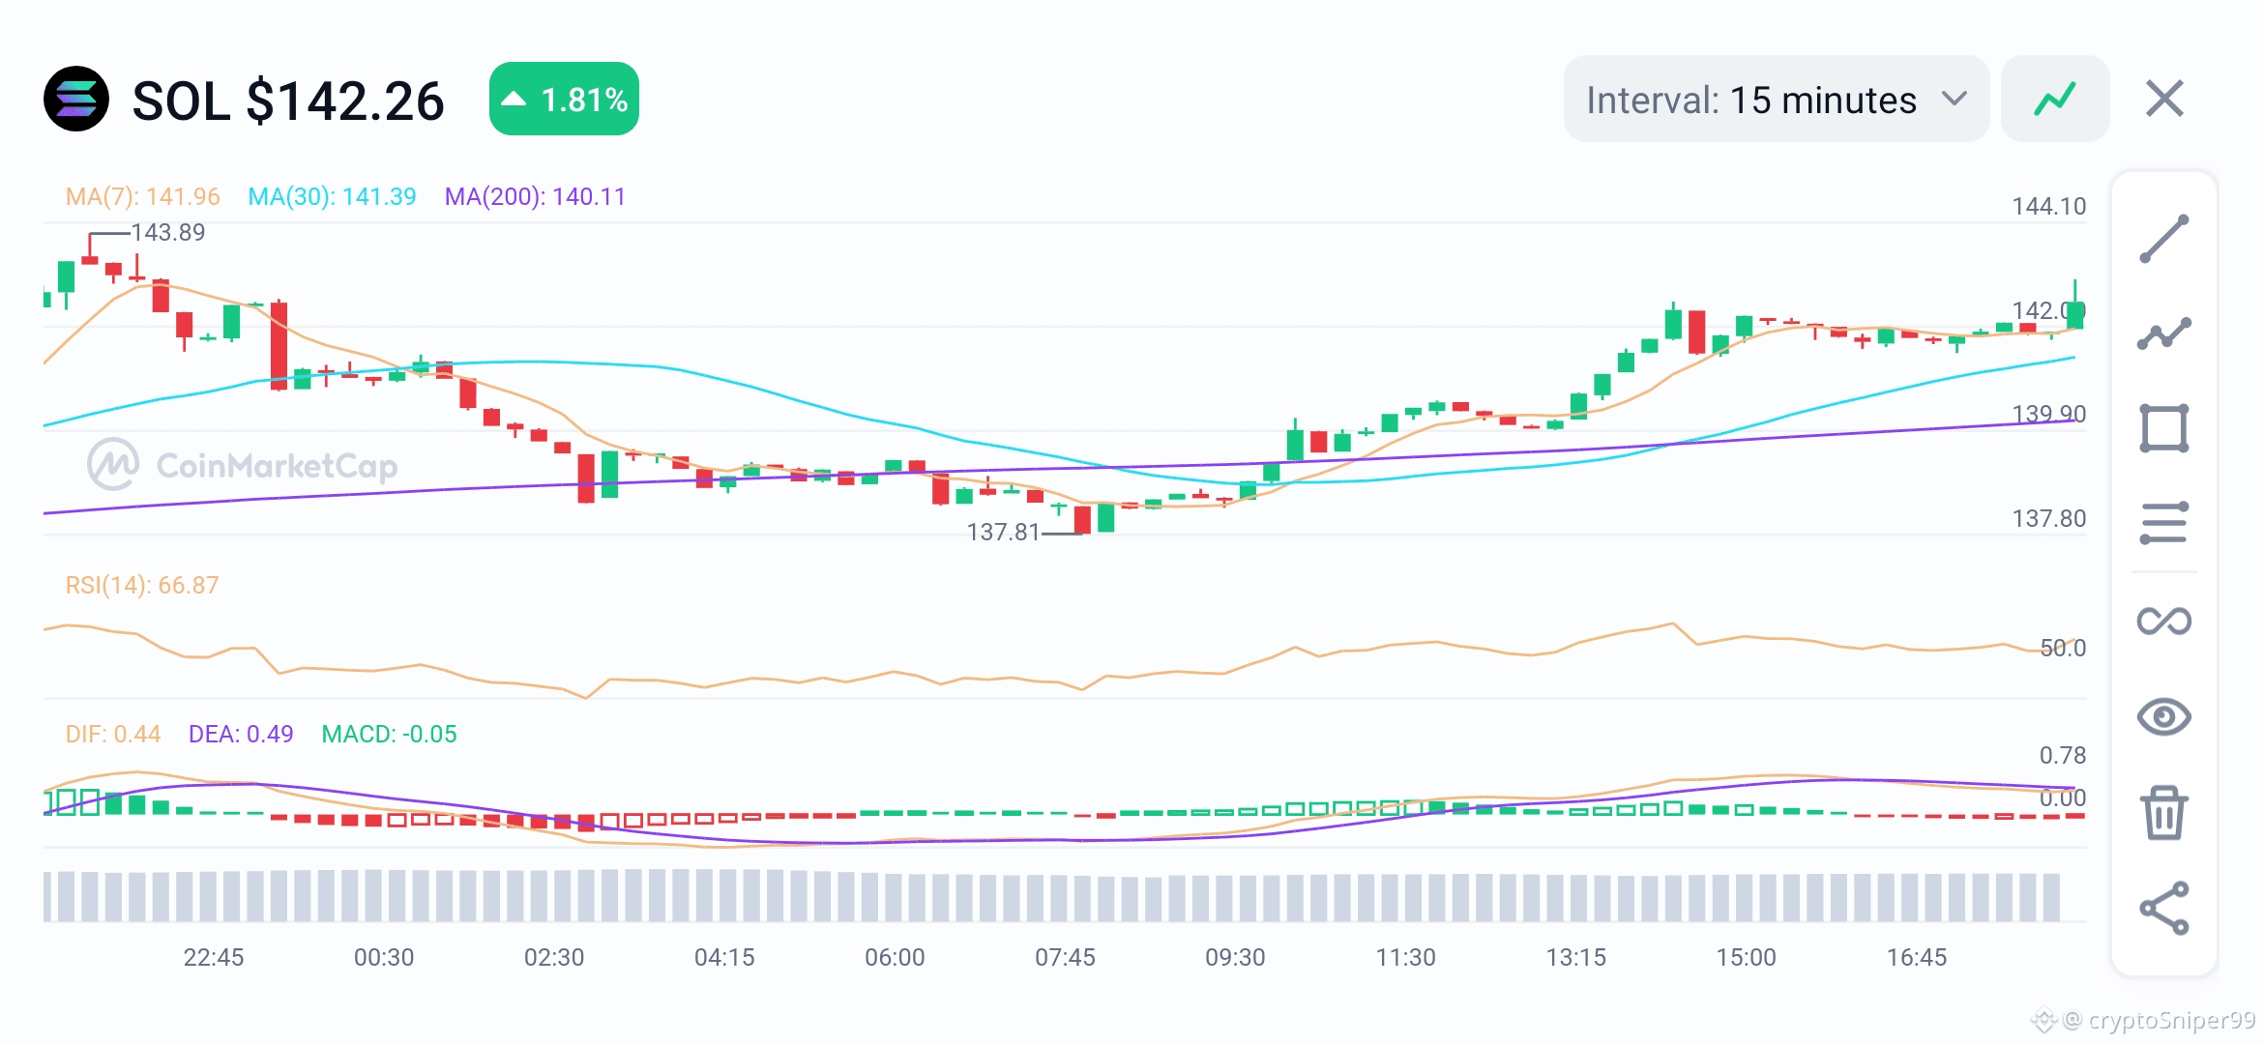Toggle the green line chart type button
Viewport: 2263px width, 1044px height.
click(2054, 99)
